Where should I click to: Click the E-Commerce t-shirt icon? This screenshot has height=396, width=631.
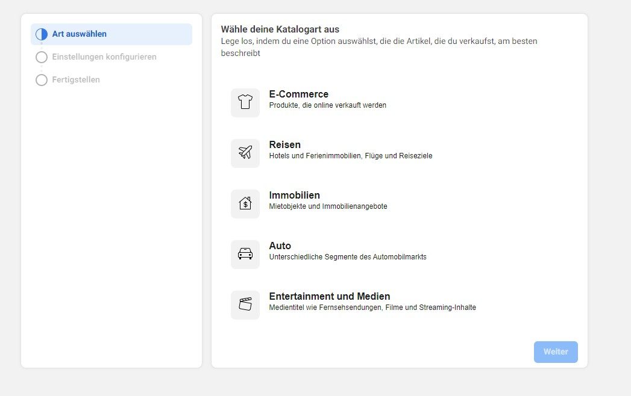tap(245, 102)
